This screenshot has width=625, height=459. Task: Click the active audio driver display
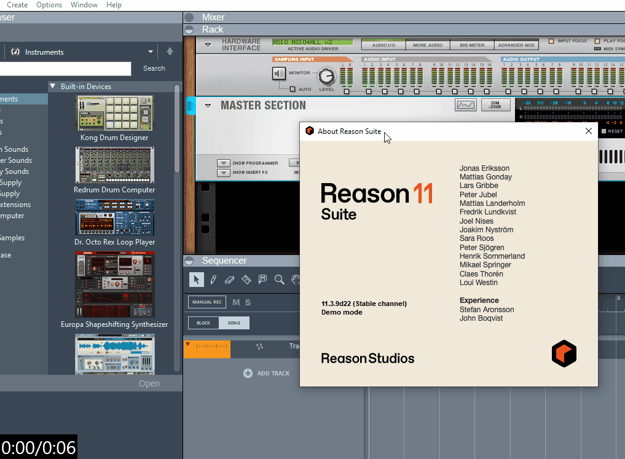[x=312, y=42]
